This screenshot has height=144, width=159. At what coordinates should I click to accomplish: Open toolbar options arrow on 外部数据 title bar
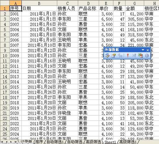pyautogui.click(x=143, y=50)
